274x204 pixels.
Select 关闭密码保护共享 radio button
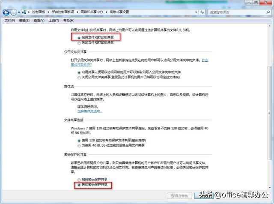point(79,185)
